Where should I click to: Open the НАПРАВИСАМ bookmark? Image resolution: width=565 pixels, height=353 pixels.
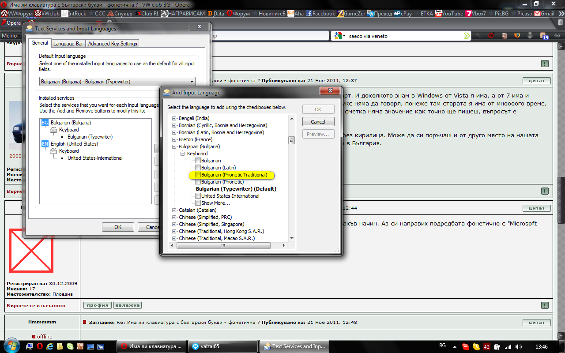tap(183, 13)
